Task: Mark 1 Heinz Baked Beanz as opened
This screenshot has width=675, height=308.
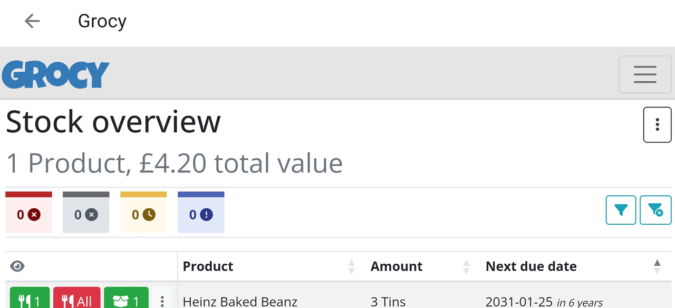Action: coord(126,299)
